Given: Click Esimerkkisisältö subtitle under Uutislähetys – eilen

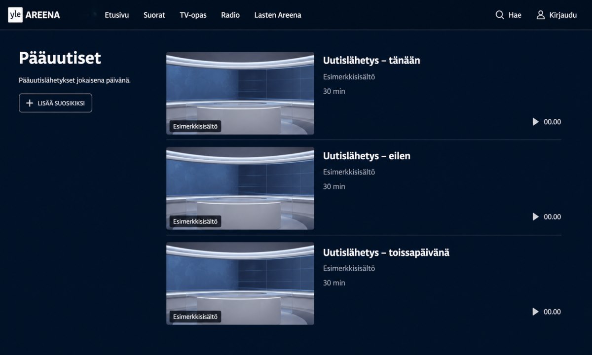Looking at the screenshot, I should tap(349, 172).
